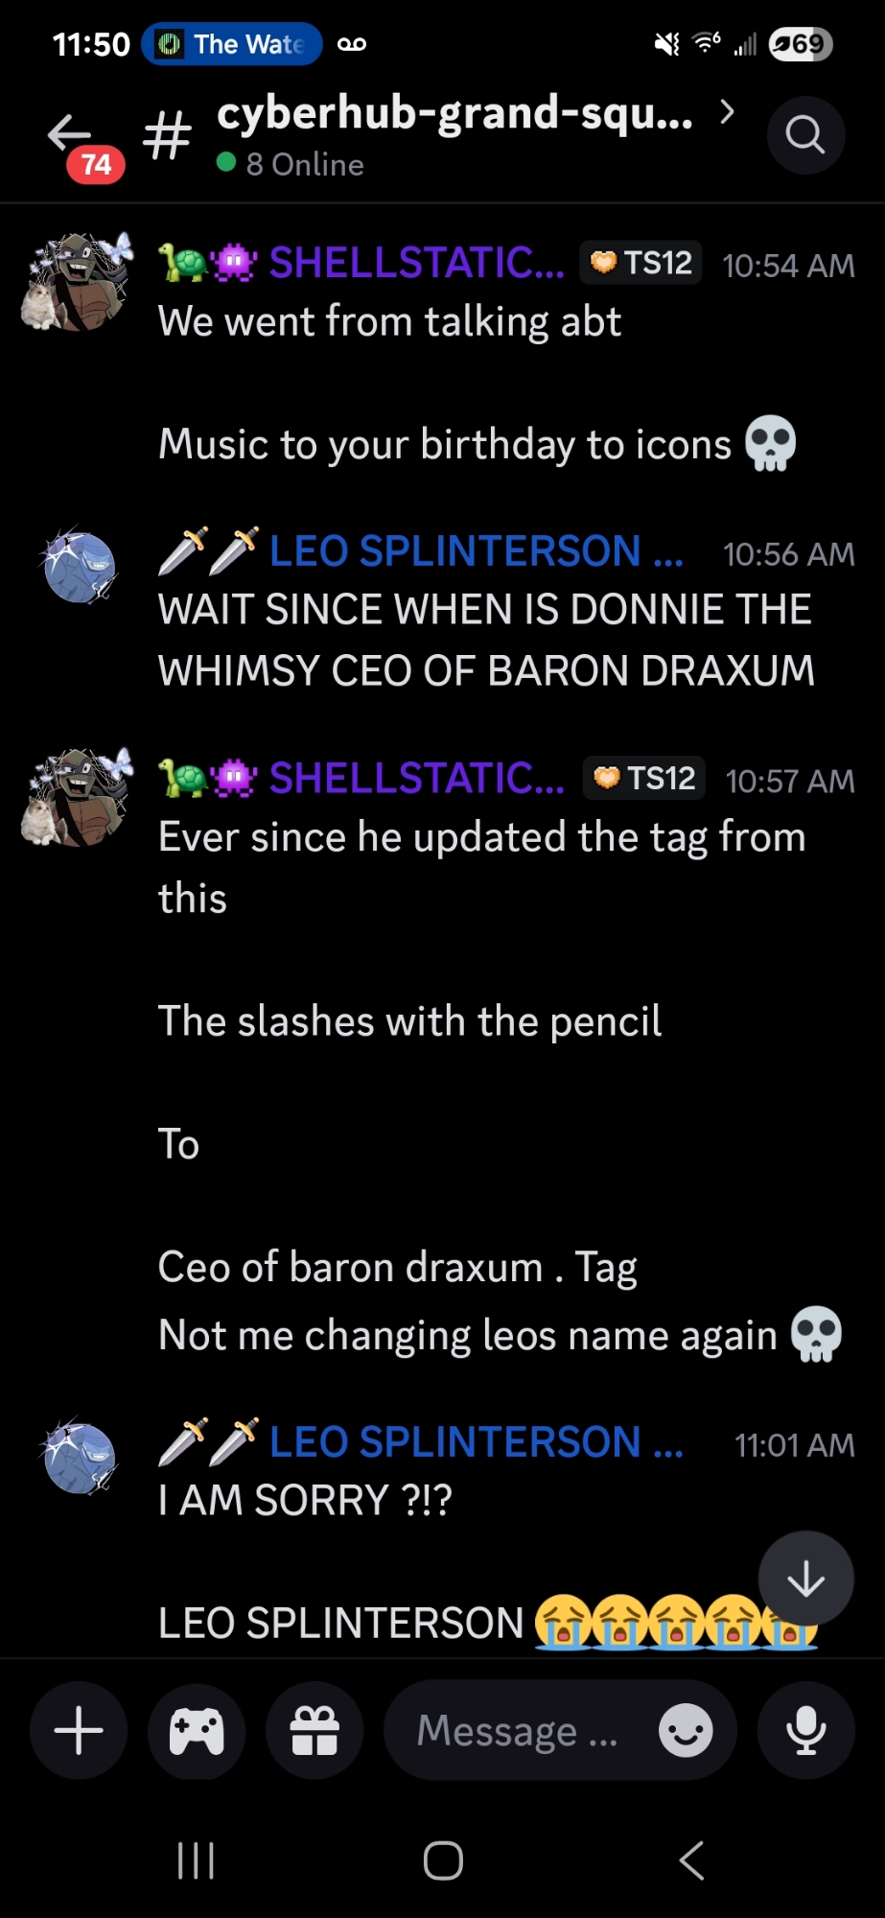This screenshot has height=1918, width=885.
Task: Tap the 8 Online member indicator
Action: 291,164
